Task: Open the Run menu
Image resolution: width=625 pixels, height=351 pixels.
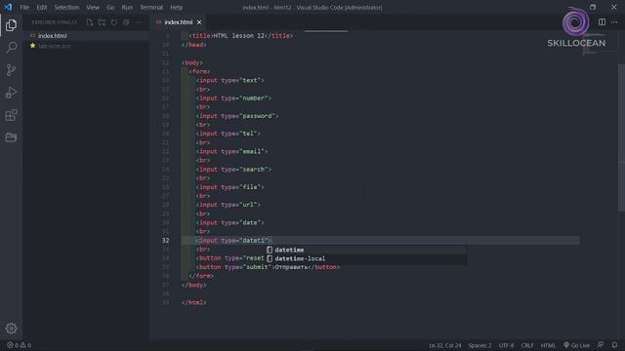Action: (127, 7)
